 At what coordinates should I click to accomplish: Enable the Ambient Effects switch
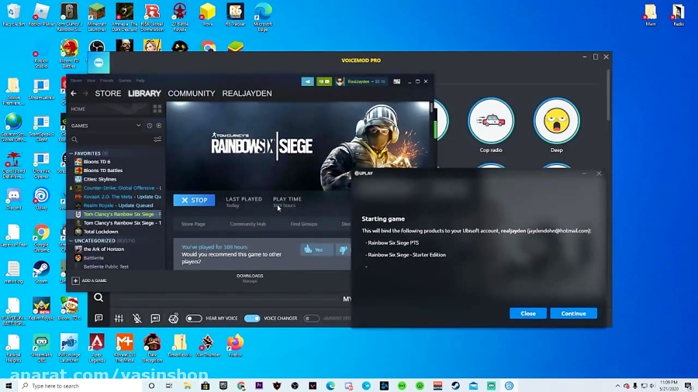[x=311, y=318]
